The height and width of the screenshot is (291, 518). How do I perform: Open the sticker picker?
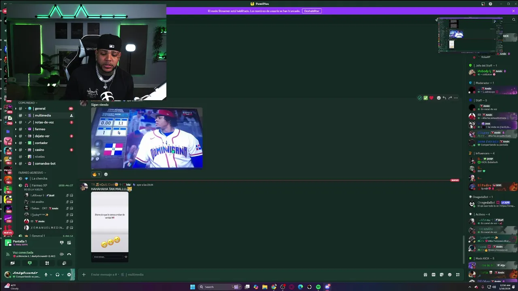click(442, 274)
